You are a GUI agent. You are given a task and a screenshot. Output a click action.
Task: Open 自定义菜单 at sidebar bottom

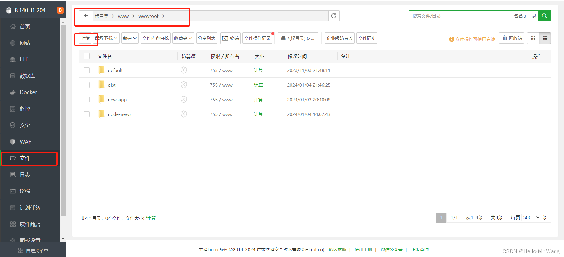click(33, 251)
